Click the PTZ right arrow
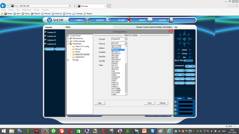Viewport: 239px width, 134px height. click(190, 39)
